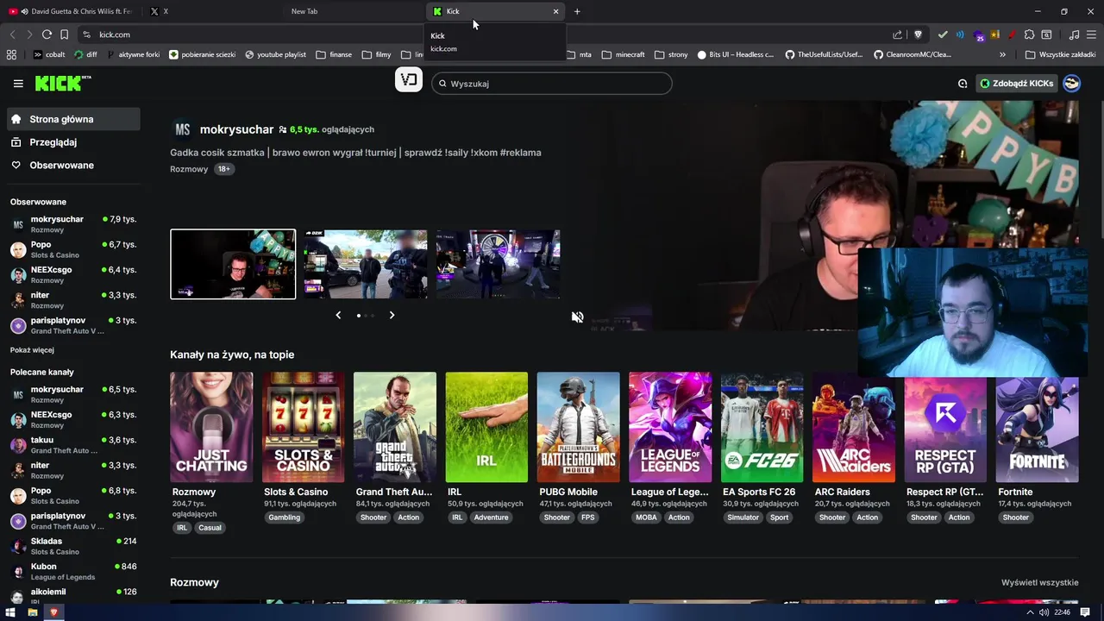Click the Wyszukaj search field

coord(552,84)
